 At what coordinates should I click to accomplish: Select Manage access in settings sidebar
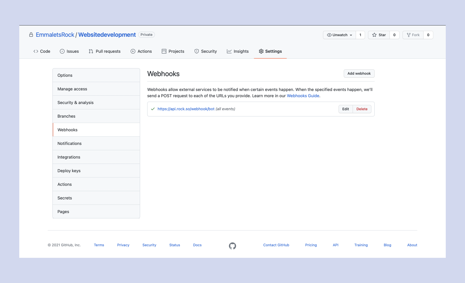pyautogui.click(x=72, y=89)
